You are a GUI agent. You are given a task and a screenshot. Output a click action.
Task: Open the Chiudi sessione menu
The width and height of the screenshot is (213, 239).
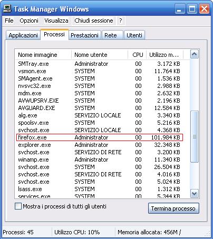click(94, 21)
